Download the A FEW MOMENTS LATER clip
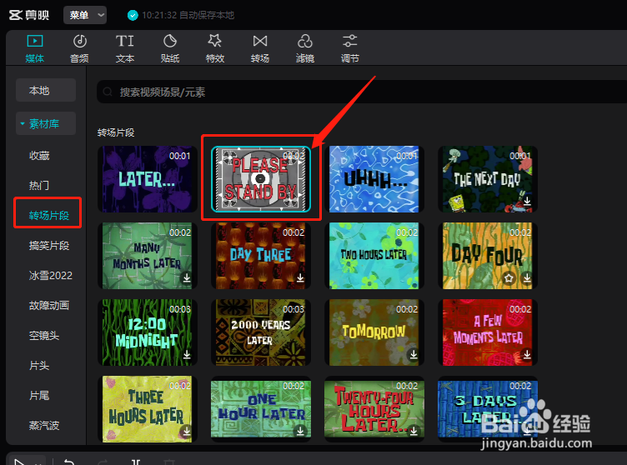 [527, 354]
